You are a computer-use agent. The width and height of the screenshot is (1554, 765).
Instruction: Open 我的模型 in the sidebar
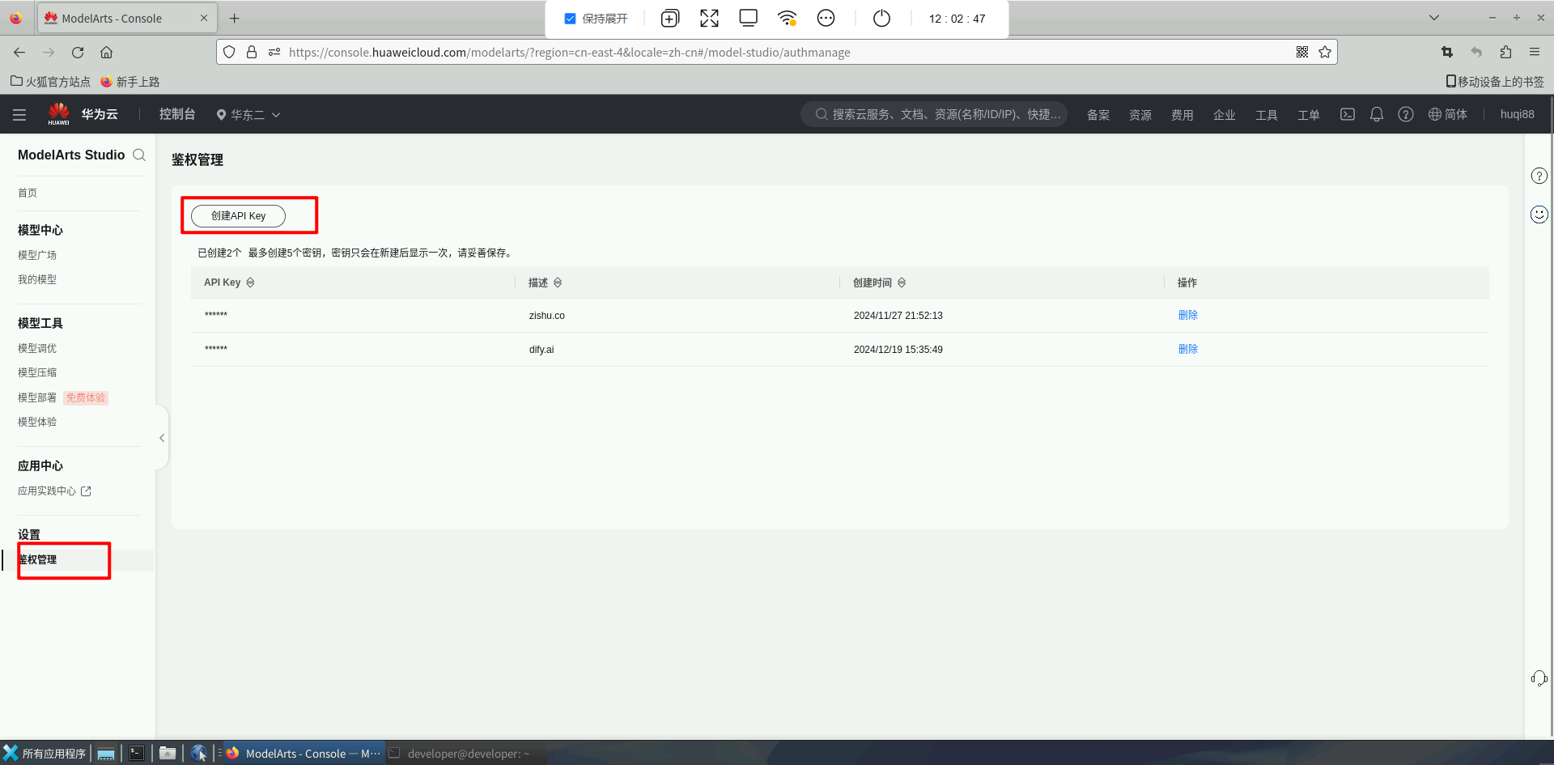[x=37, y=279]
